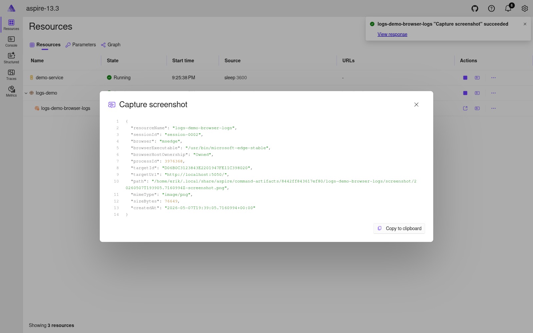Switch to the Graph tab
Viewport: 533px width, 333px height.
[x=111, y=45]
